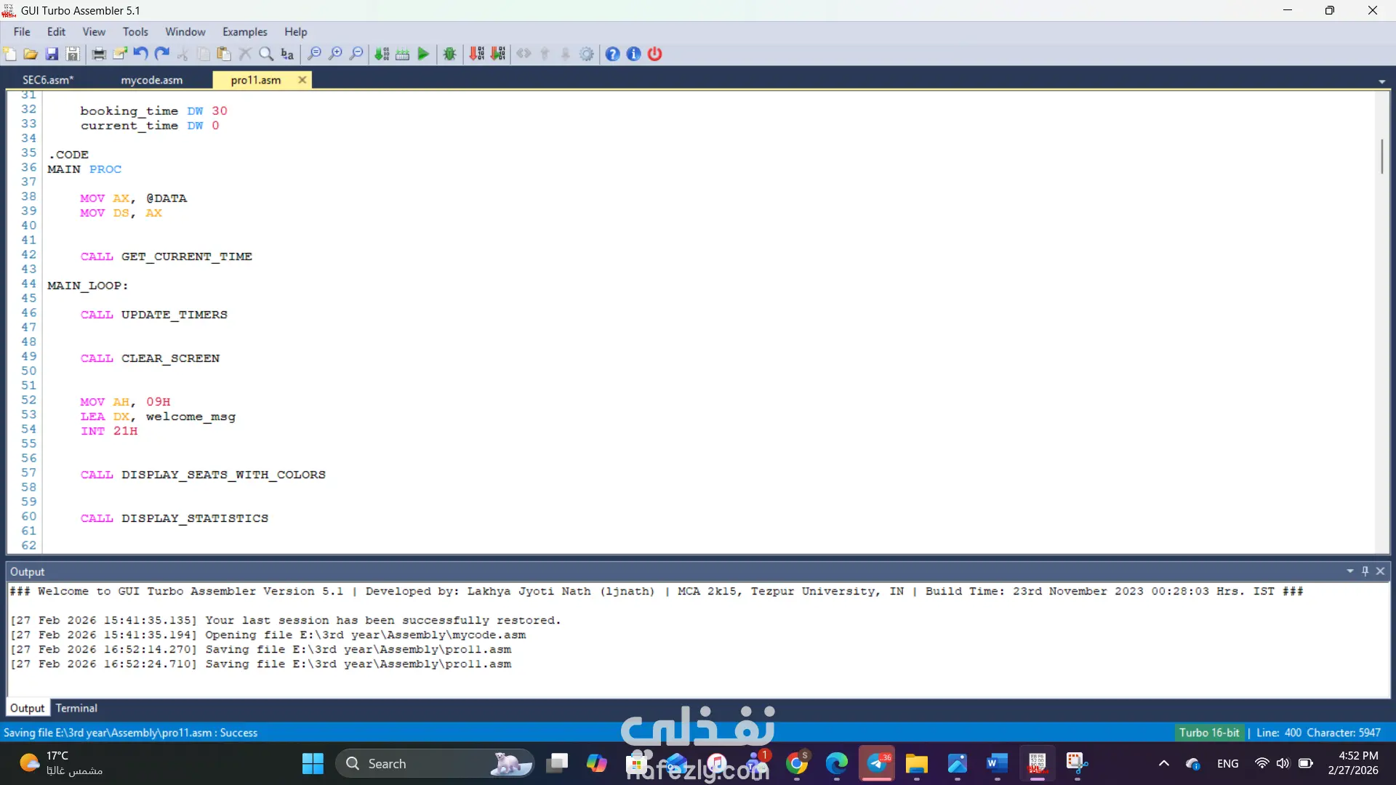Viewport: 1396px width, 785px height.
Task: Open Find and Replace toolbar icon
Action: pyautogui.click(x=288, y=54)
